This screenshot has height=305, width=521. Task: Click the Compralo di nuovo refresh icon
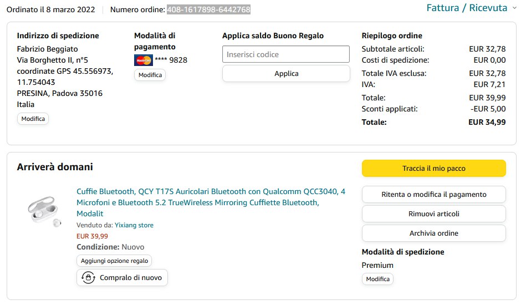coord(88,278)
